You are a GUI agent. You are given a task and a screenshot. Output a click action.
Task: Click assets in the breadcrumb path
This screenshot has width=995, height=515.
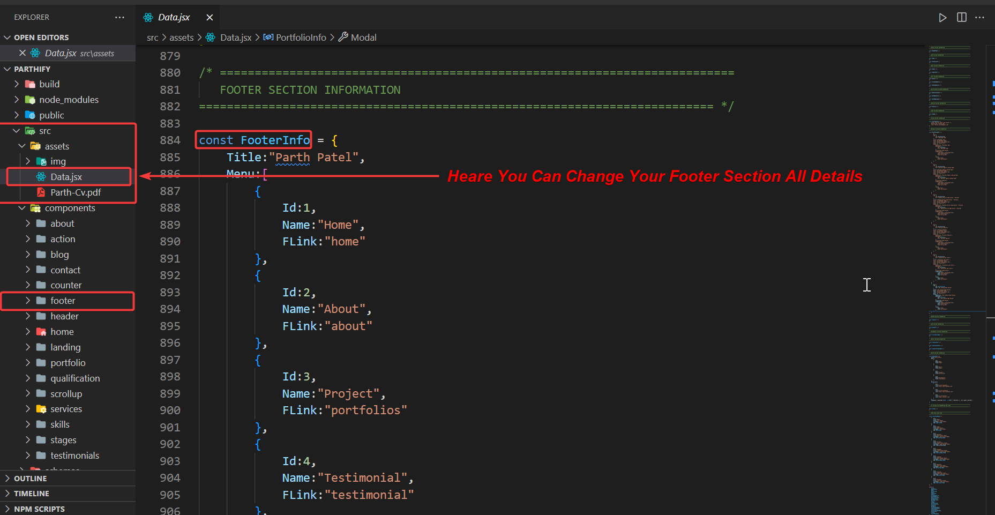(181, 37)
